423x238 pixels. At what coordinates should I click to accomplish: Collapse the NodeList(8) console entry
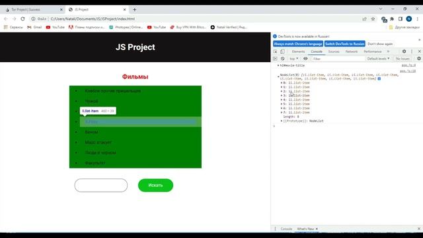coord(278,77)
